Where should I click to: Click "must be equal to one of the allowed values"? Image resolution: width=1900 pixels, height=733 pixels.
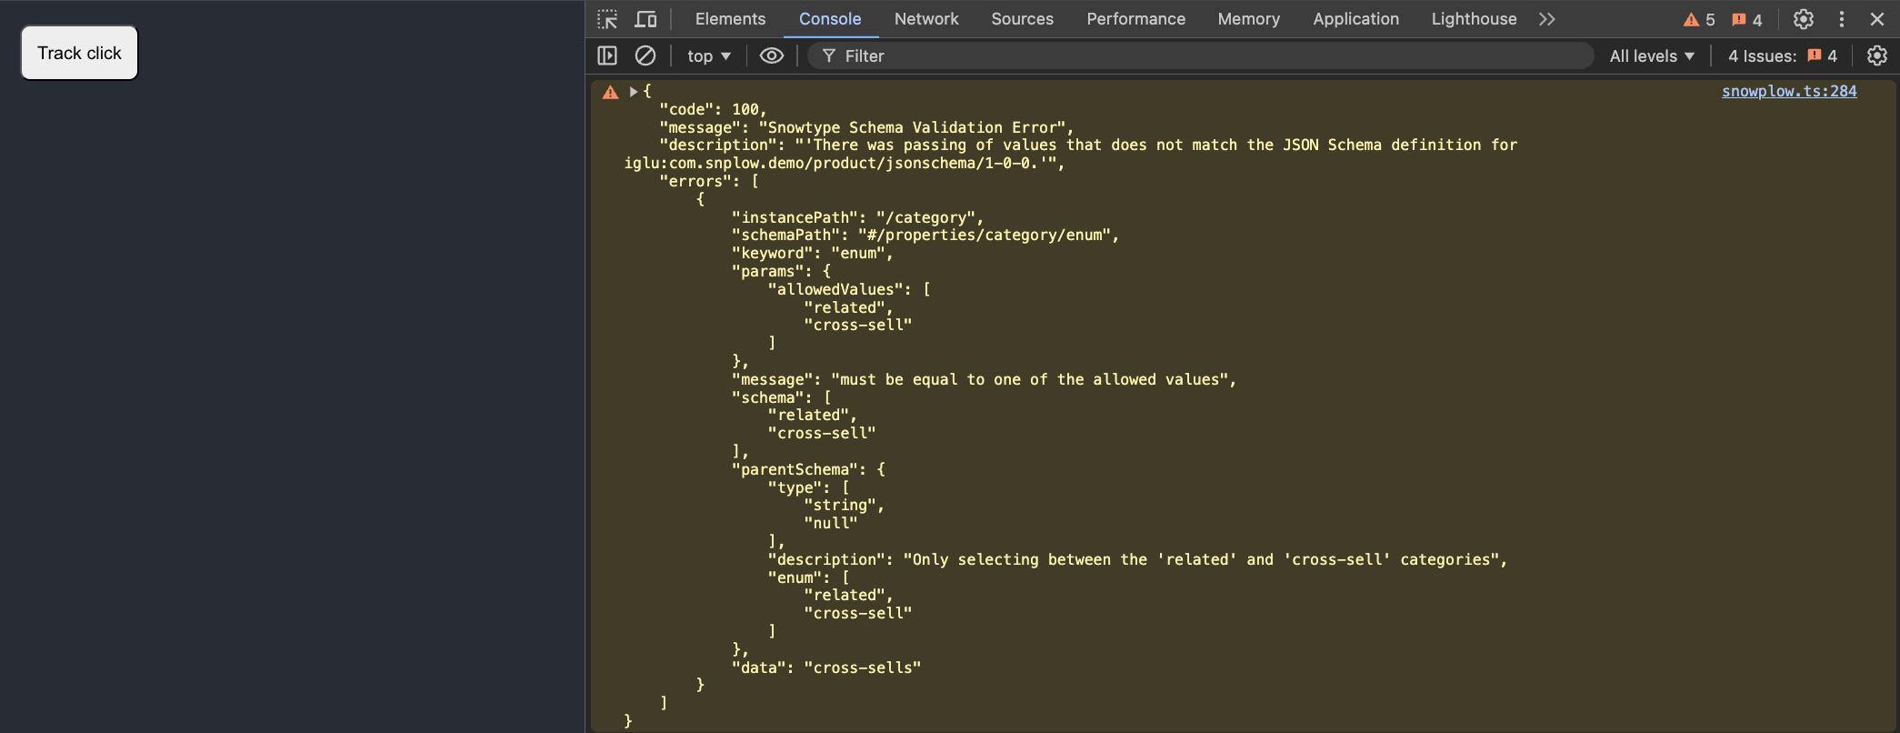[x=1029, y=379]
